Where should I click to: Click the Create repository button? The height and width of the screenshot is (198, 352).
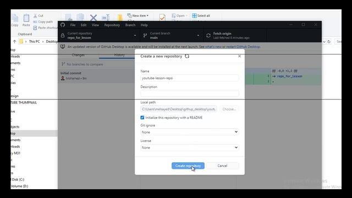click(x=188, y=166)
